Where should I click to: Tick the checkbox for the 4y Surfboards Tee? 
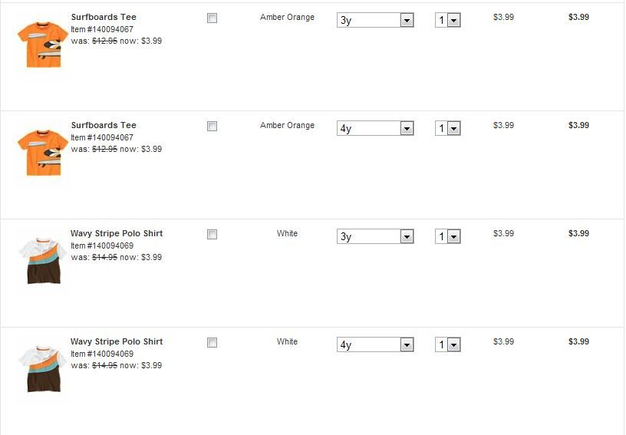click(213, 127)
